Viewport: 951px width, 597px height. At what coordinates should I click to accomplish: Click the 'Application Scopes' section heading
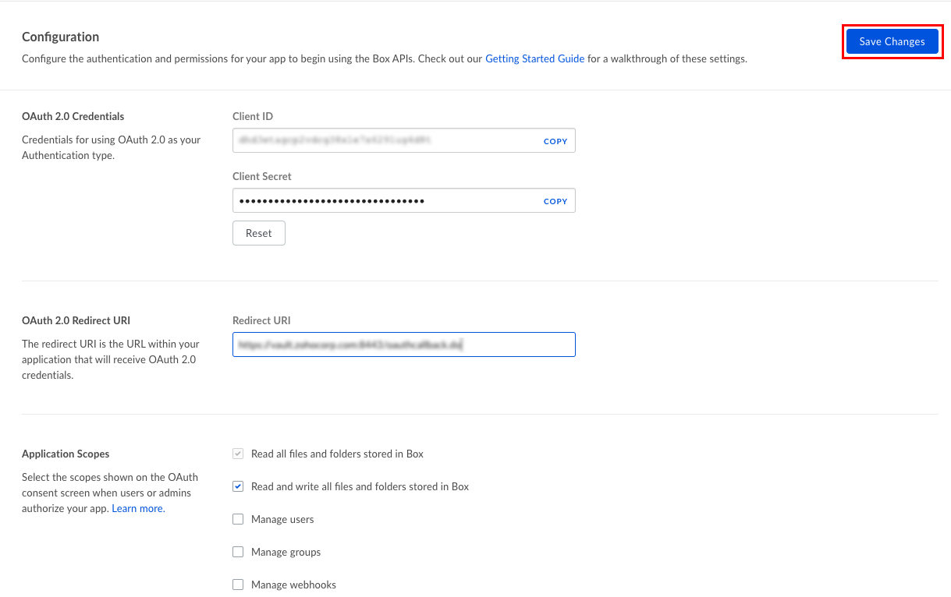[66, 454]
